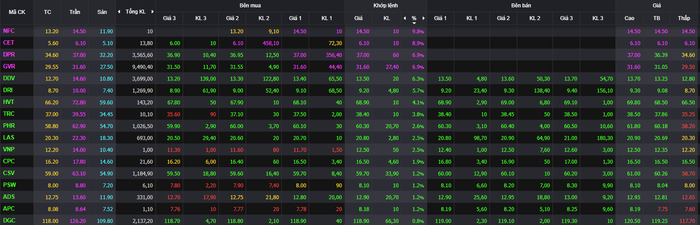Click the Khớp lệnh header group
The height and width of the screenshot is (225, 700).
(385, 5)
